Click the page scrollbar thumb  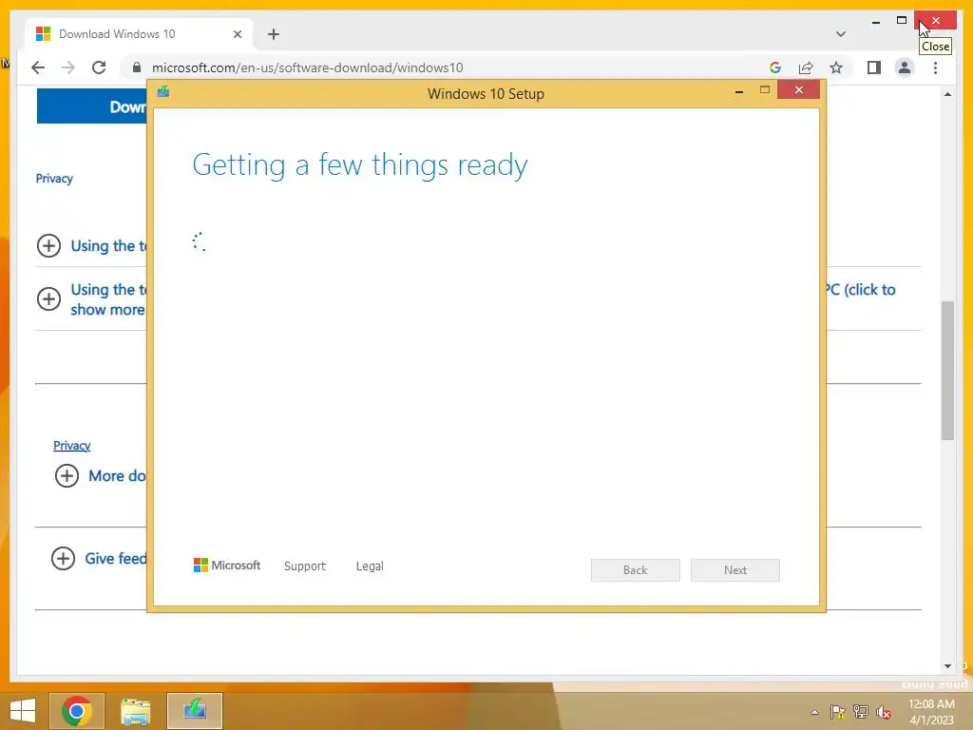[x=947, y=371]
